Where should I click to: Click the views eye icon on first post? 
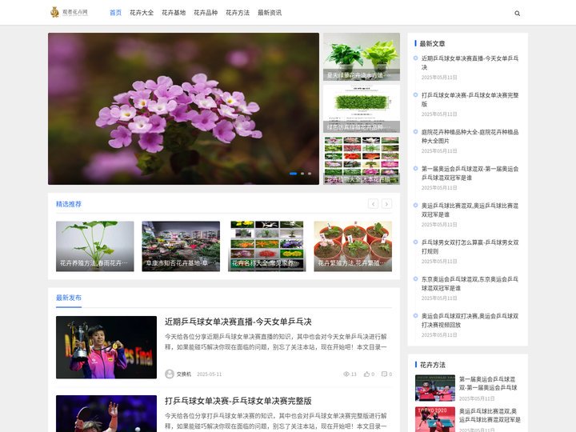click(x=346, y=374)
